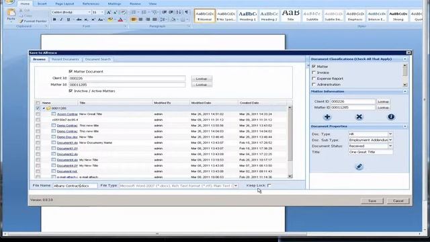Click Lookup next to Client Id in Browse
The height and width of the screenshot is (242, 430).
click(202, 79)
